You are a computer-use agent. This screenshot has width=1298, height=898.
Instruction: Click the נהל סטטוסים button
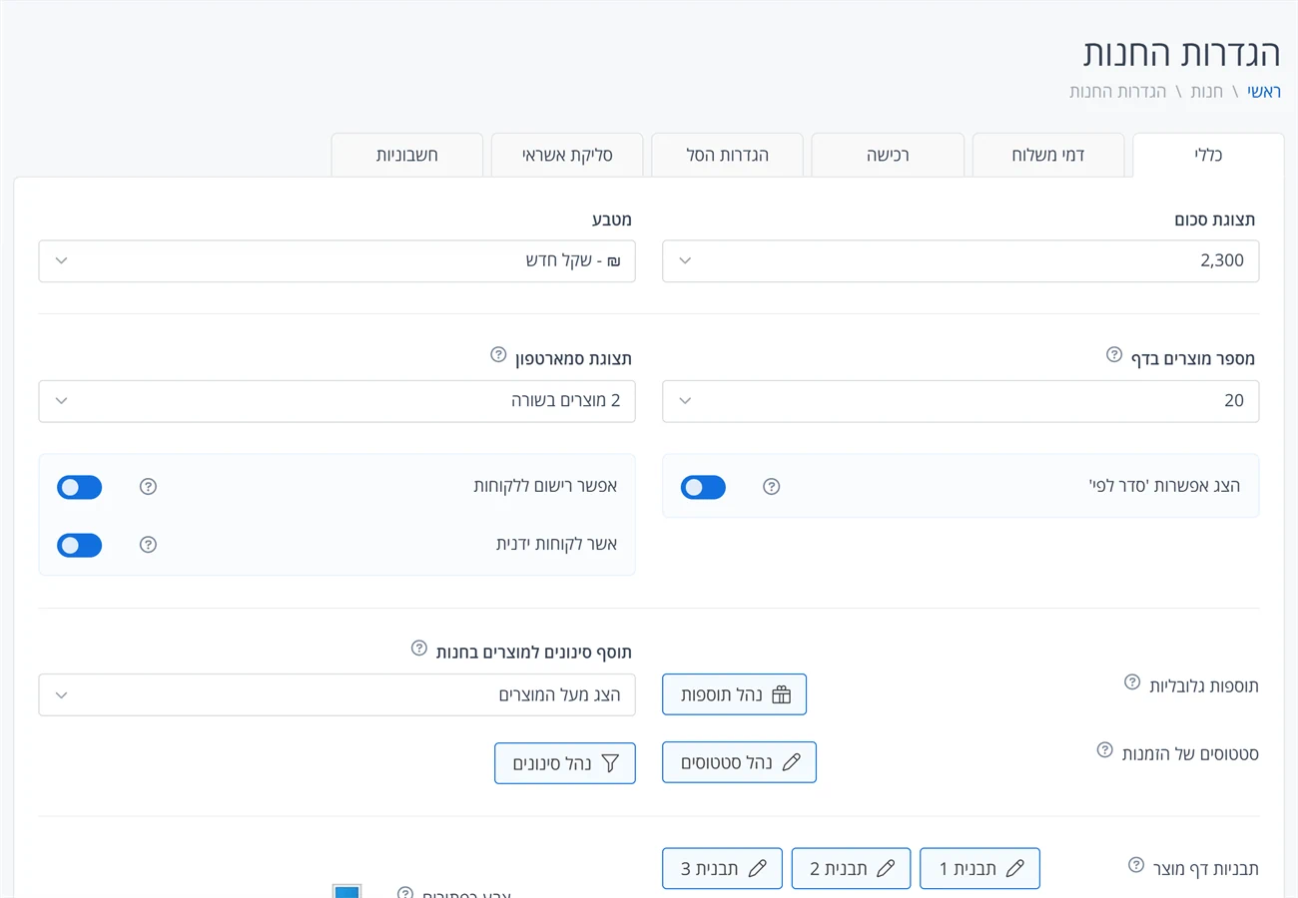click(x=740, y=762)
